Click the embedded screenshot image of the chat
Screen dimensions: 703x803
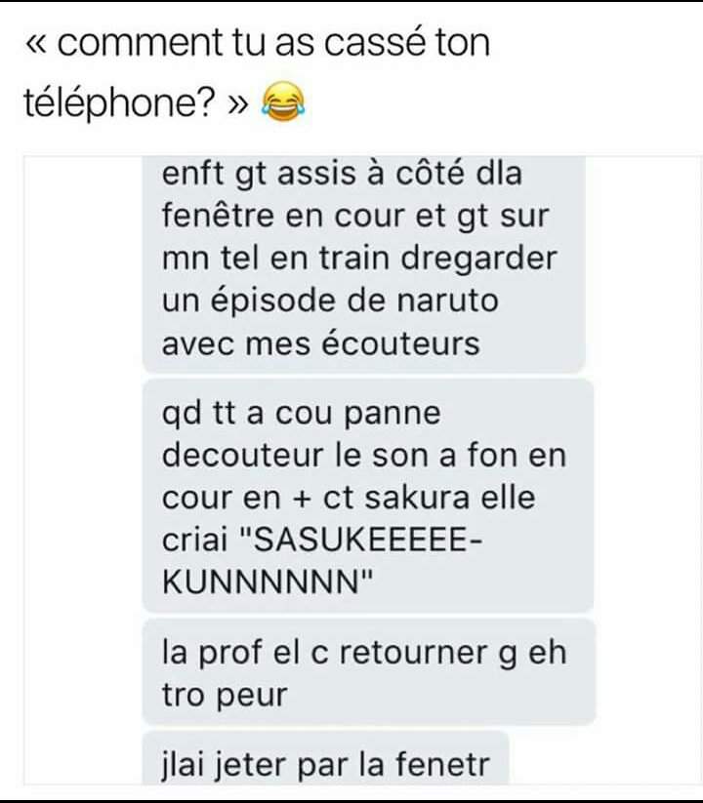[361, 469]
